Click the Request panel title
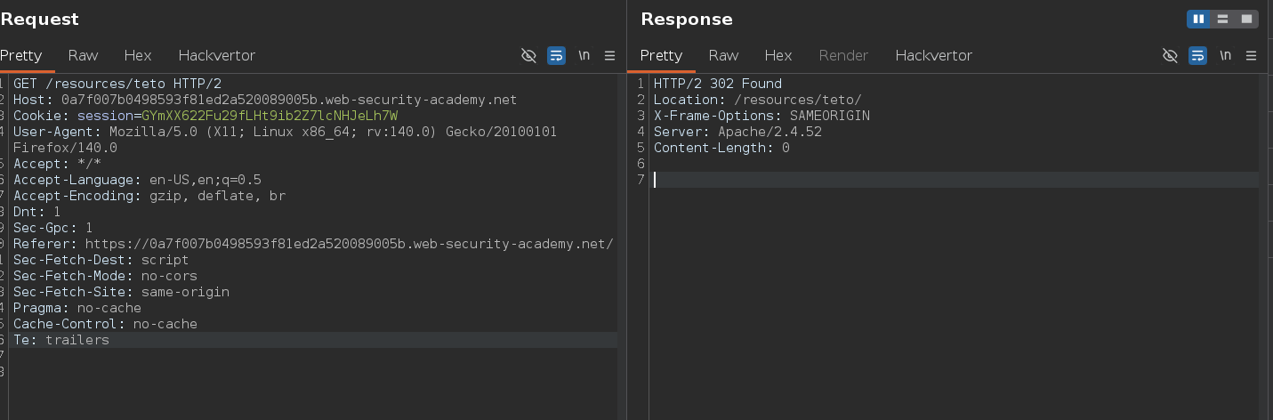This screenshot has height=420, width=1273. 39,19
